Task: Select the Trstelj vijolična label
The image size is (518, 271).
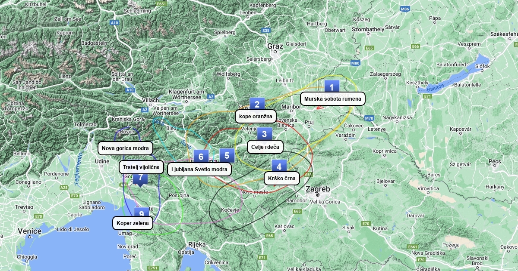Action: click(x=141, y=167)
